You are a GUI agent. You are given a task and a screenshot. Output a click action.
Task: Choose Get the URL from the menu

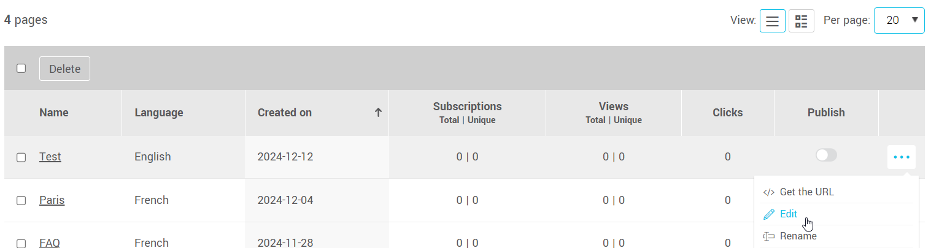click(x=806, y=192)
